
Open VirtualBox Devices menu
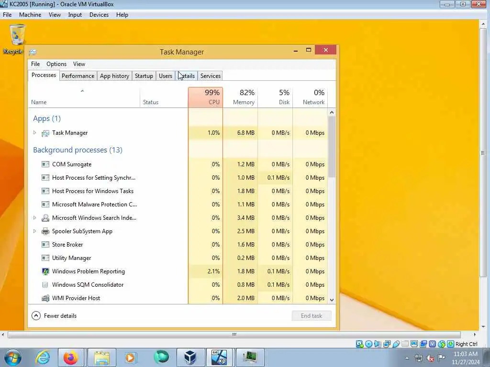[x=99, y=15]
